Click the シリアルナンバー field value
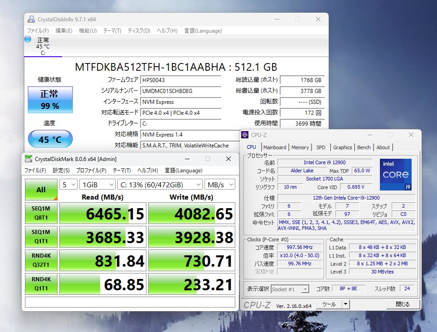The width and height of the screenshot is (437, 332). pos(180,91)
